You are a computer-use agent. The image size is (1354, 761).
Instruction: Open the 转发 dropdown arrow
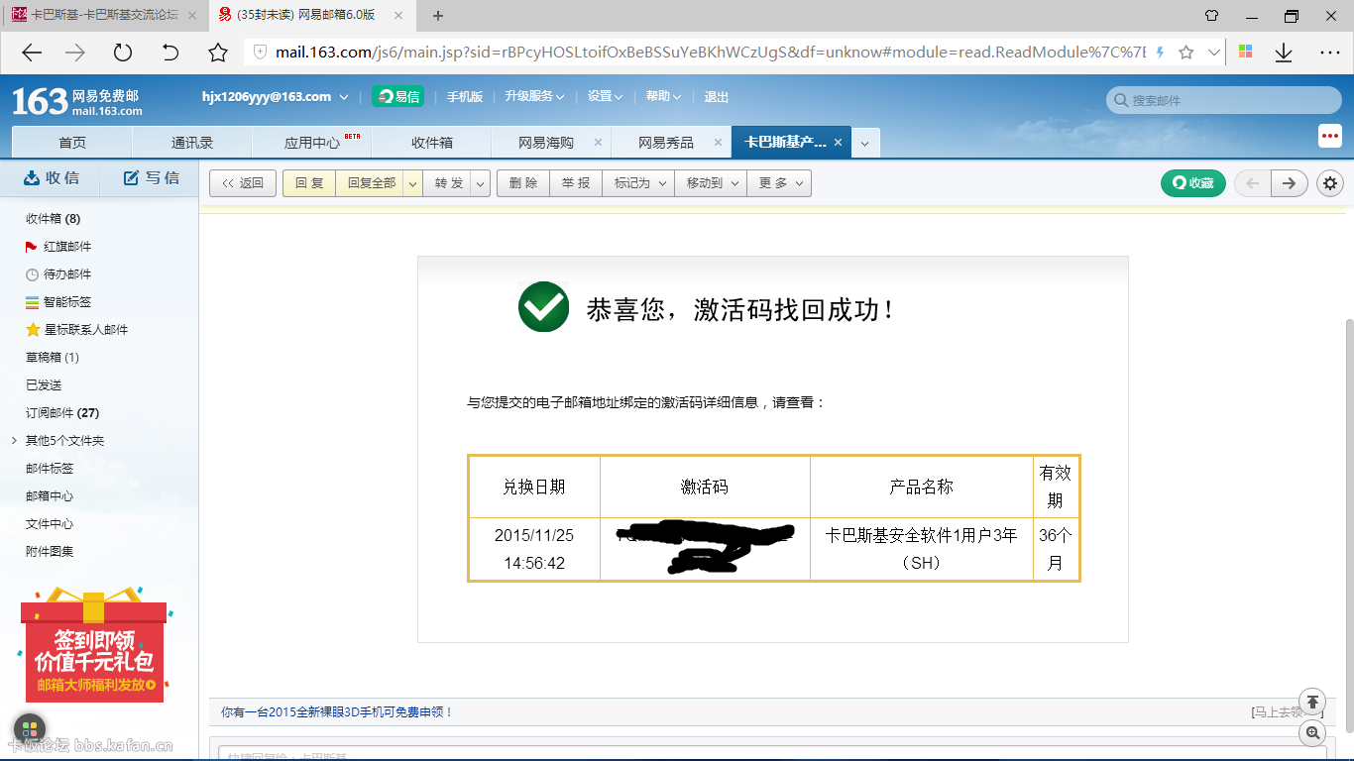click(x=480, y=183)
